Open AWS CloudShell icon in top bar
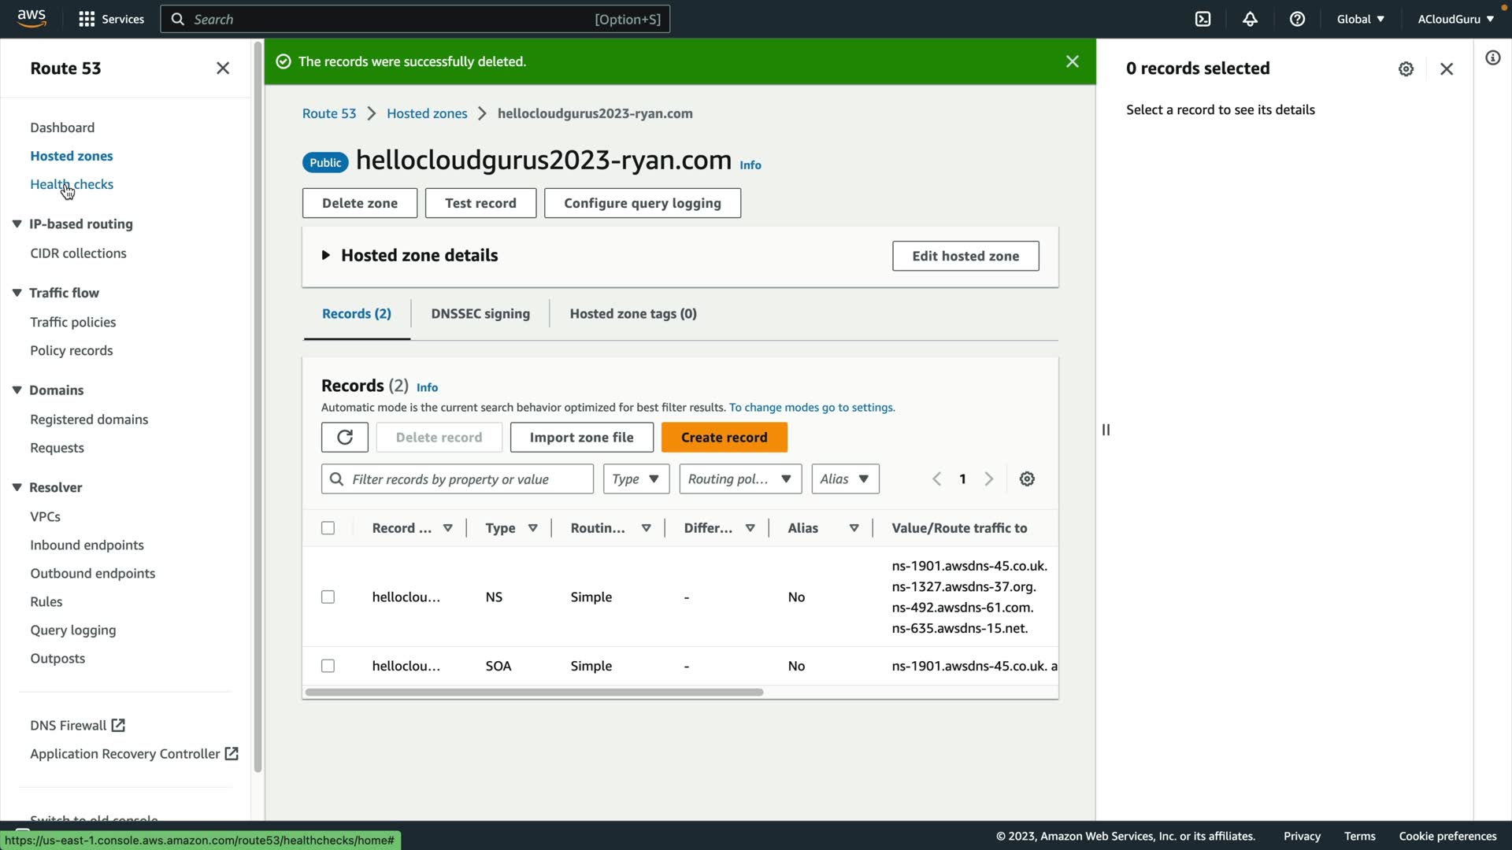 click(1203, 19)
